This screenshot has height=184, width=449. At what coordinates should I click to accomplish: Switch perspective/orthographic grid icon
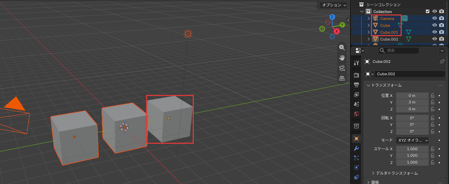pyautogui.click(x=342, y=78)
